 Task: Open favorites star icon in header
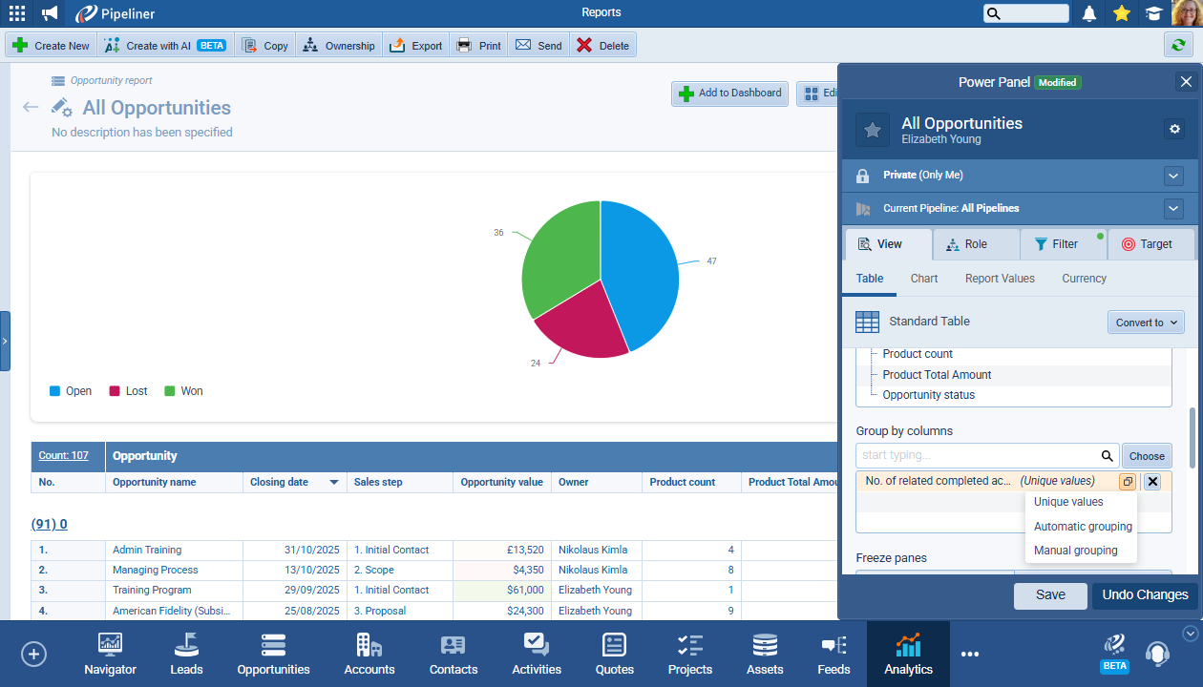pos(1122,13)
